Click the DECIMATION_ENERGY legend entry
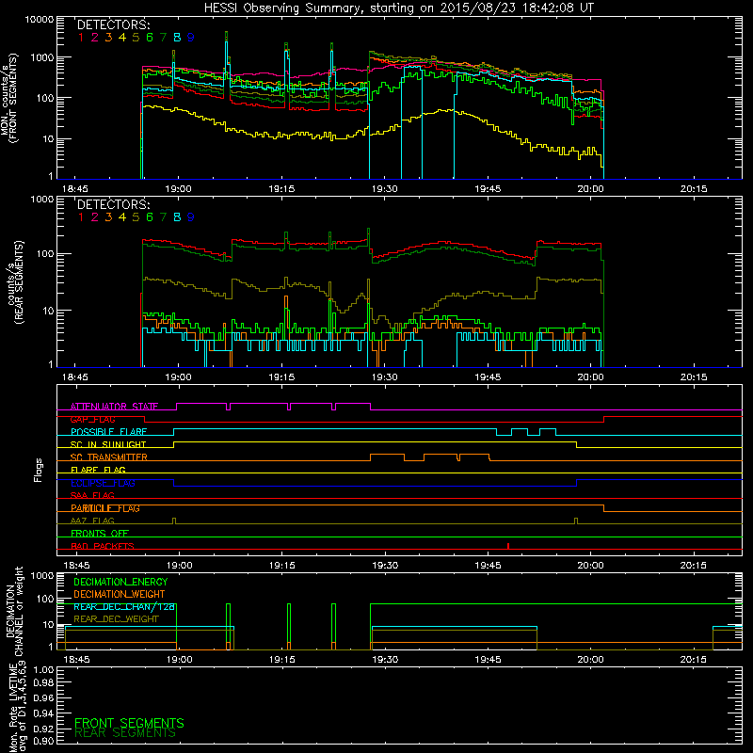Screen dimensions: 753x753 (x=120, y=582)
